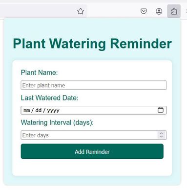Click the 'Plant Watering Reminder' heading
This screenshot has height=196, width=187.
92,44
